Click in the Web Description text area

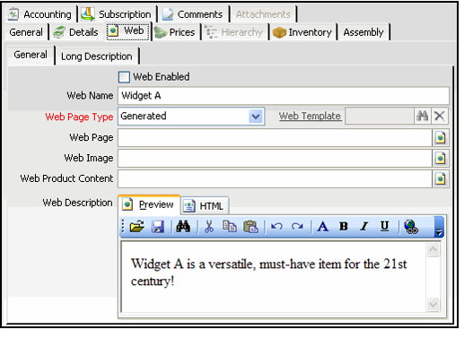[274, 276]
